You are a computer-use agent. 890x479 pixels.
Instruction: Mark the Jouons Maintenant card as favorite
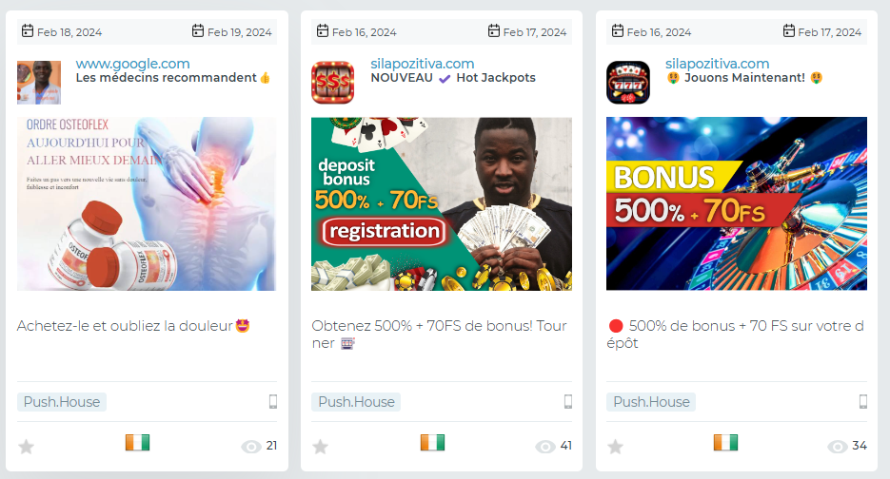(x=615, y=447)
